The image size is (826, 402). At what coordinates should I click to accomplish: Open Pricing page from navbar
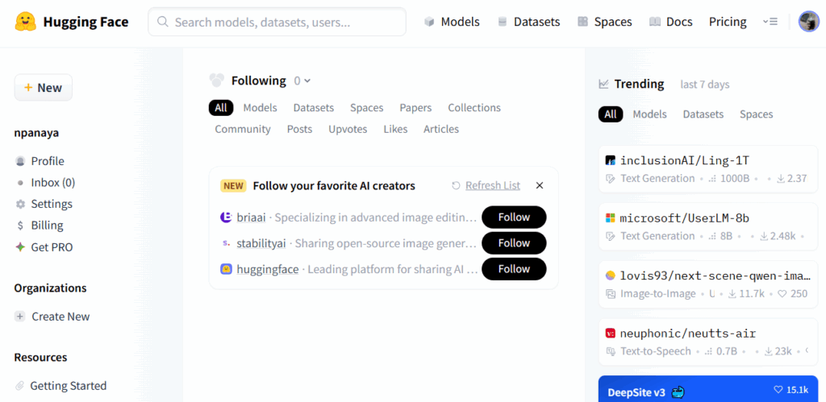tap(728, 22)
